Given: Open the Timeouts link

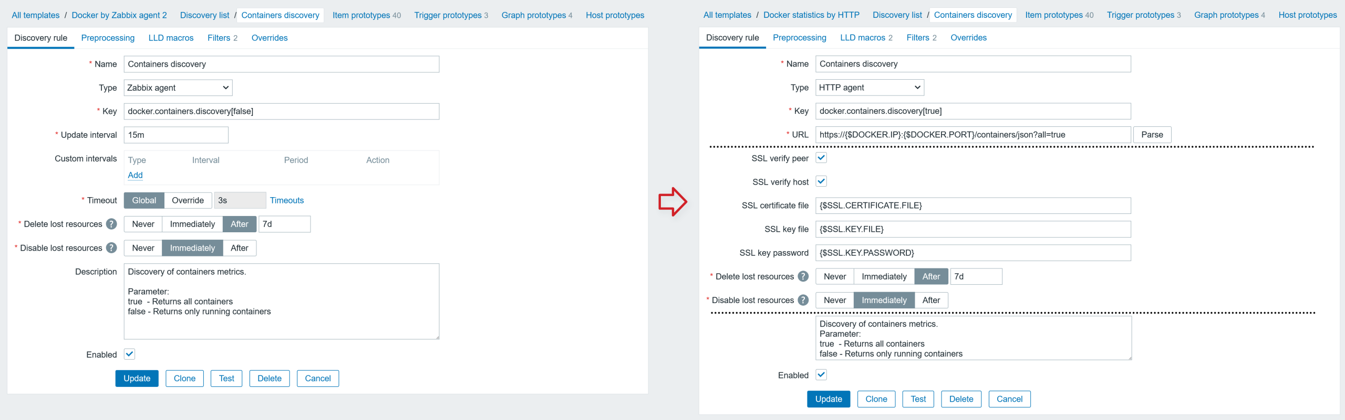Looking at the screenshot, I should (x=286, y=200).
